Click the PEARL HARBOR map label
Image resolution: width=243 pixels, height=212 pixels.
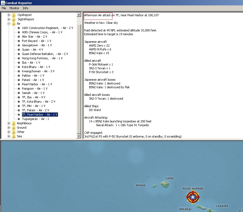coord(193,189)
